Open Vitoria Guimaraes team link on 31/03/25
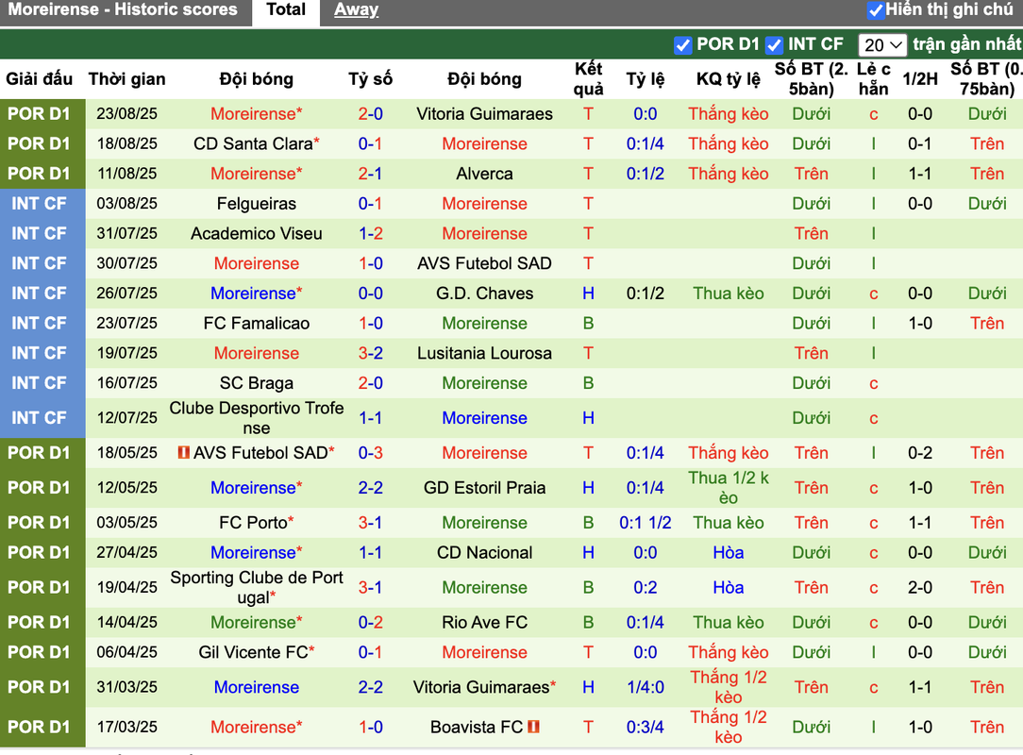 (481, 688)
